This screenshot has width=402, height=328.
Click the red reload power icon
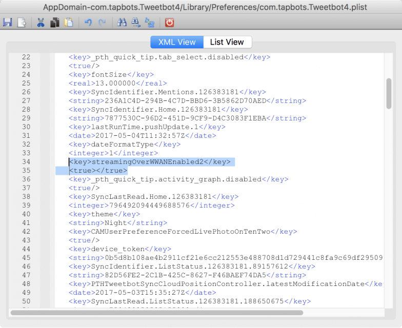[169, 23]
